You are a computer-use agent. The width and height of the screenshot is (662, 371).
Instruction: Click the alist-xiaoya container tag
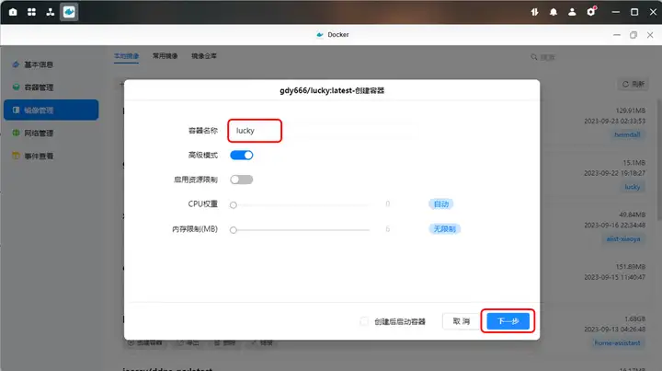pos(623,238)
